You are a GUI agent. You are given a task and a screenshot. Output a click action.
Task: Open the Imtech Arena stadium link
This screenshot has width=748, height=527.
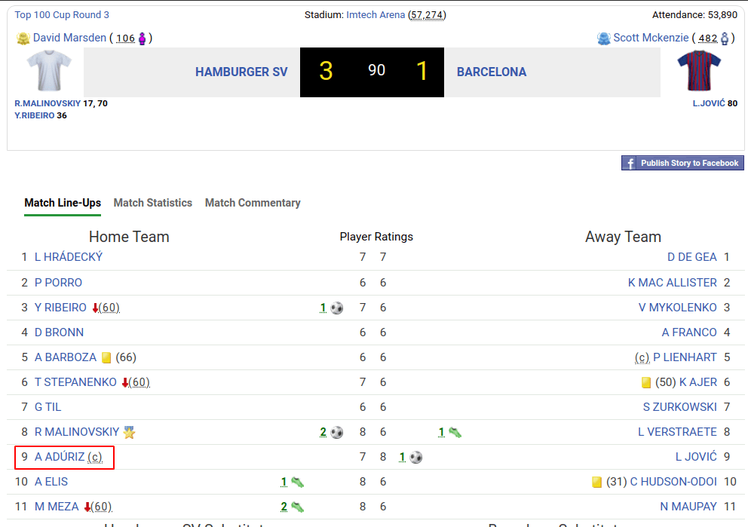point(376,15)
